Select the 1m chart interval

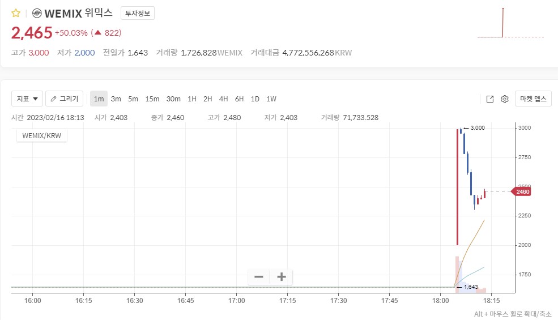coord(99,99)
